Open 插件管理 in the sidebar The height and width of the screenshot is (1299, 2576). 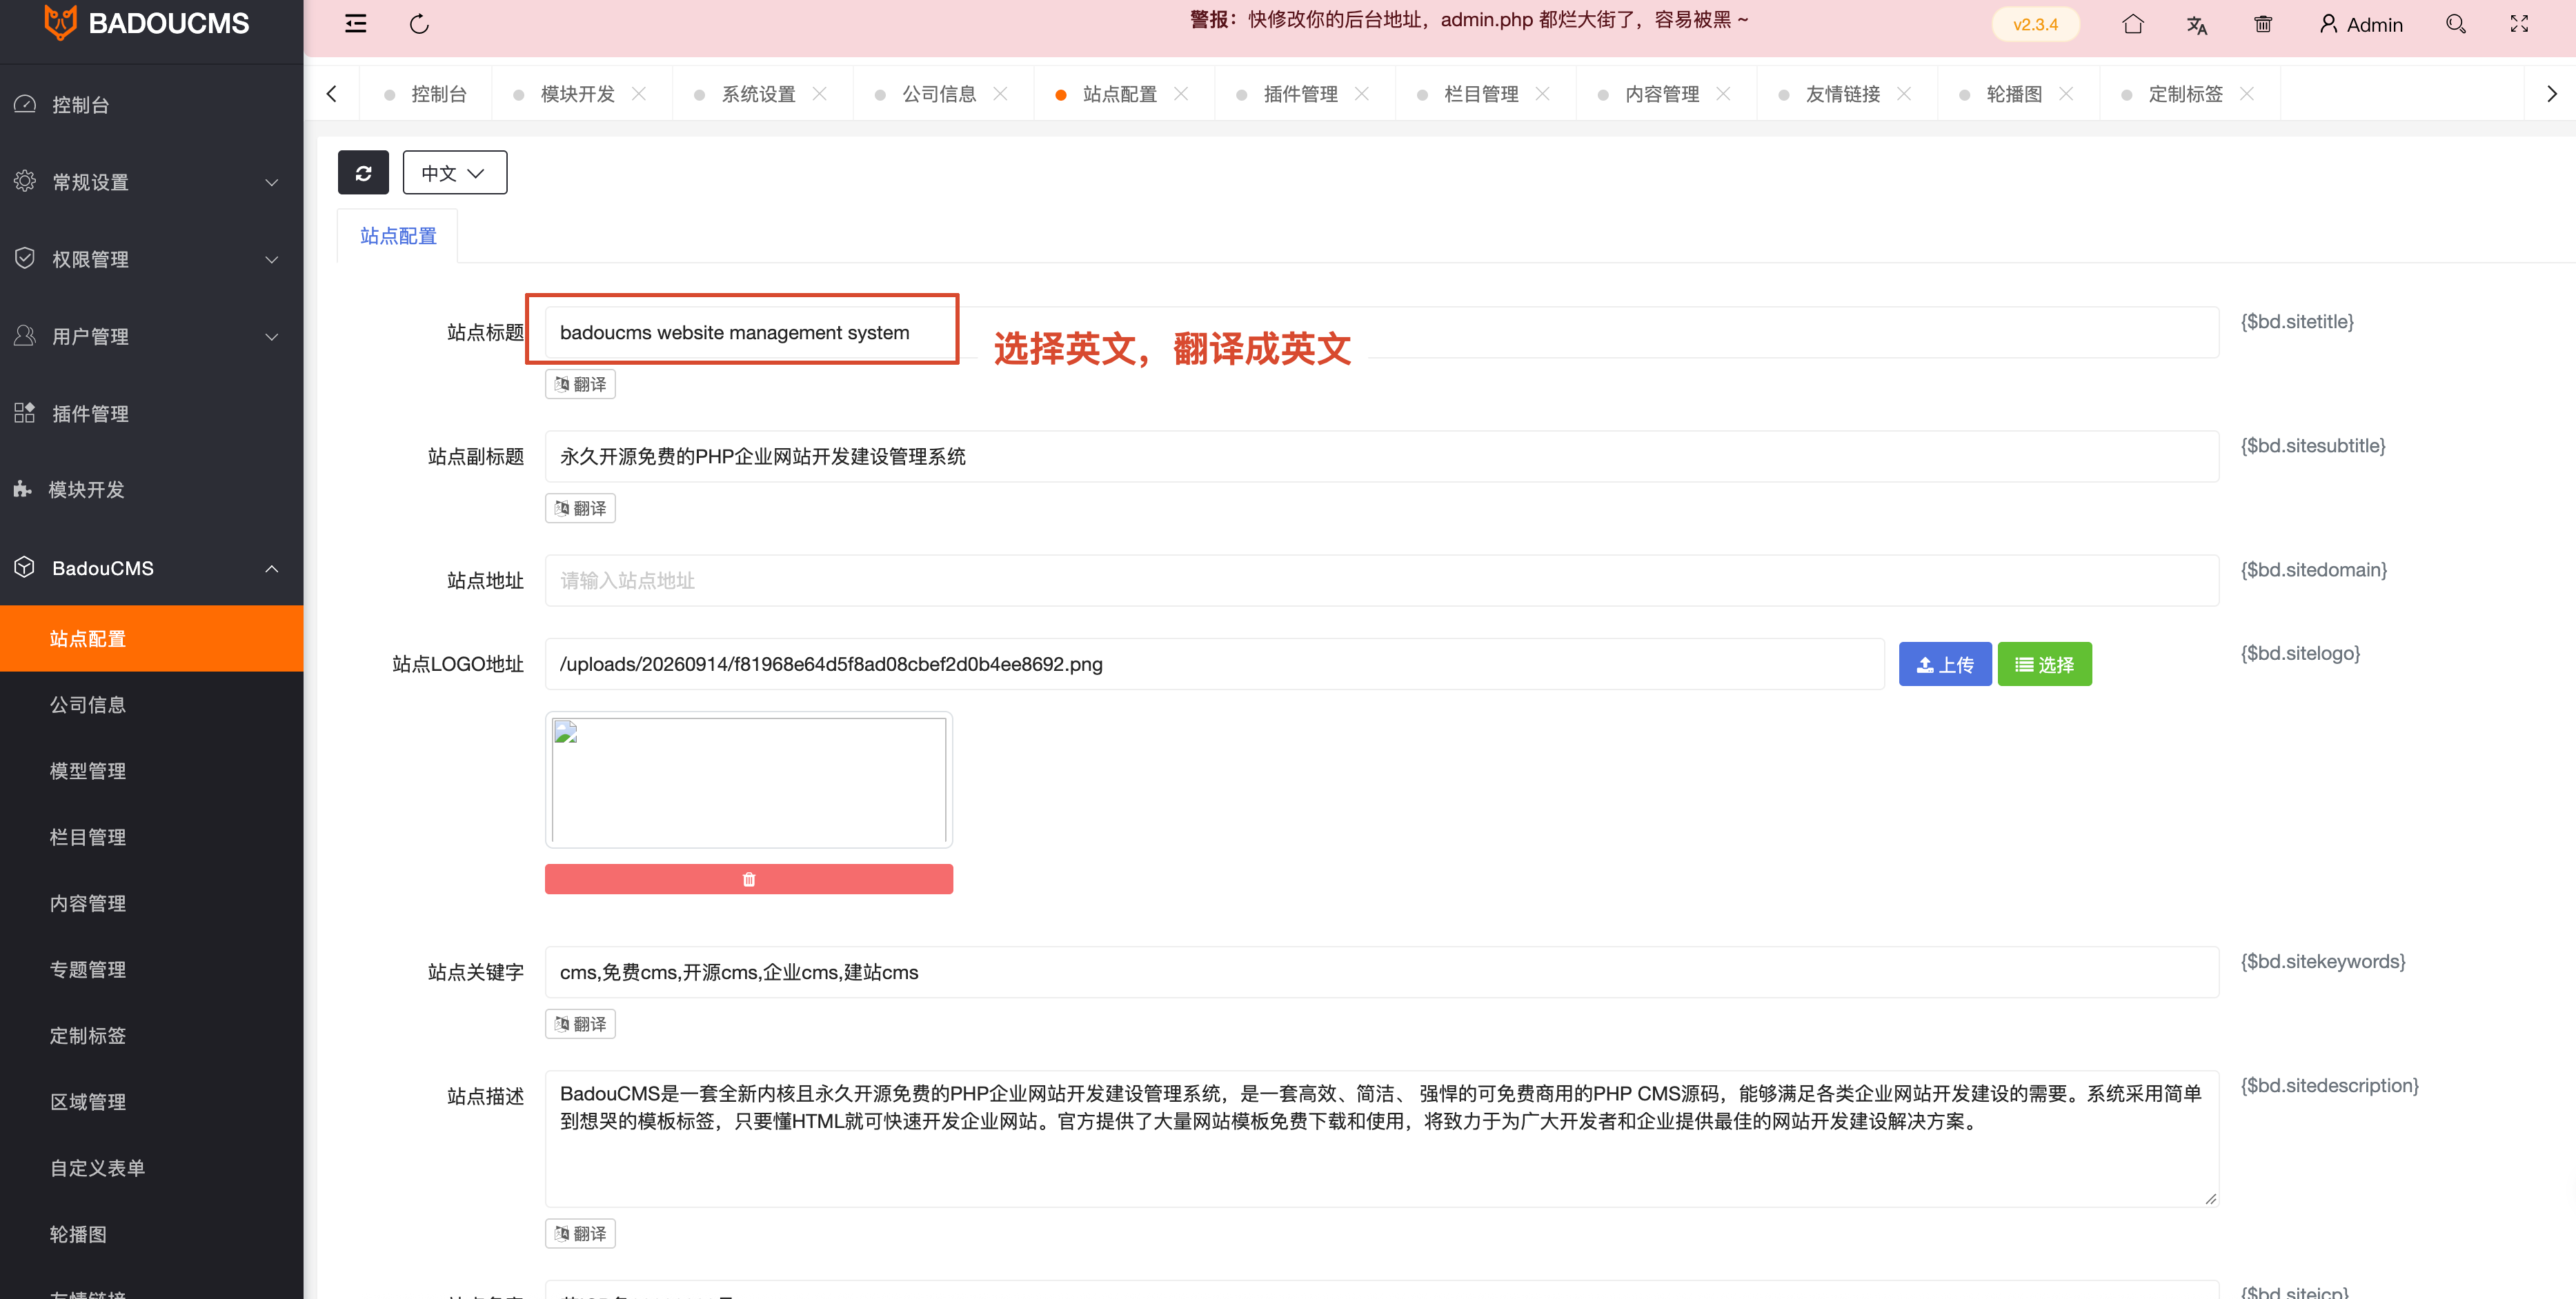pos(152,413)
